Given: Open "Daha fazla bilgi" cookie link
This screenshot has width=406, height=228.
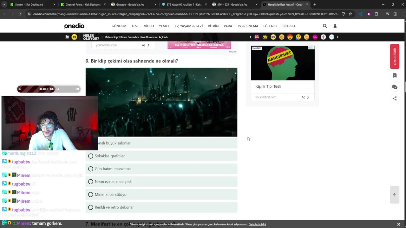Looking at the screenshot, I should [x=257, y=224].
